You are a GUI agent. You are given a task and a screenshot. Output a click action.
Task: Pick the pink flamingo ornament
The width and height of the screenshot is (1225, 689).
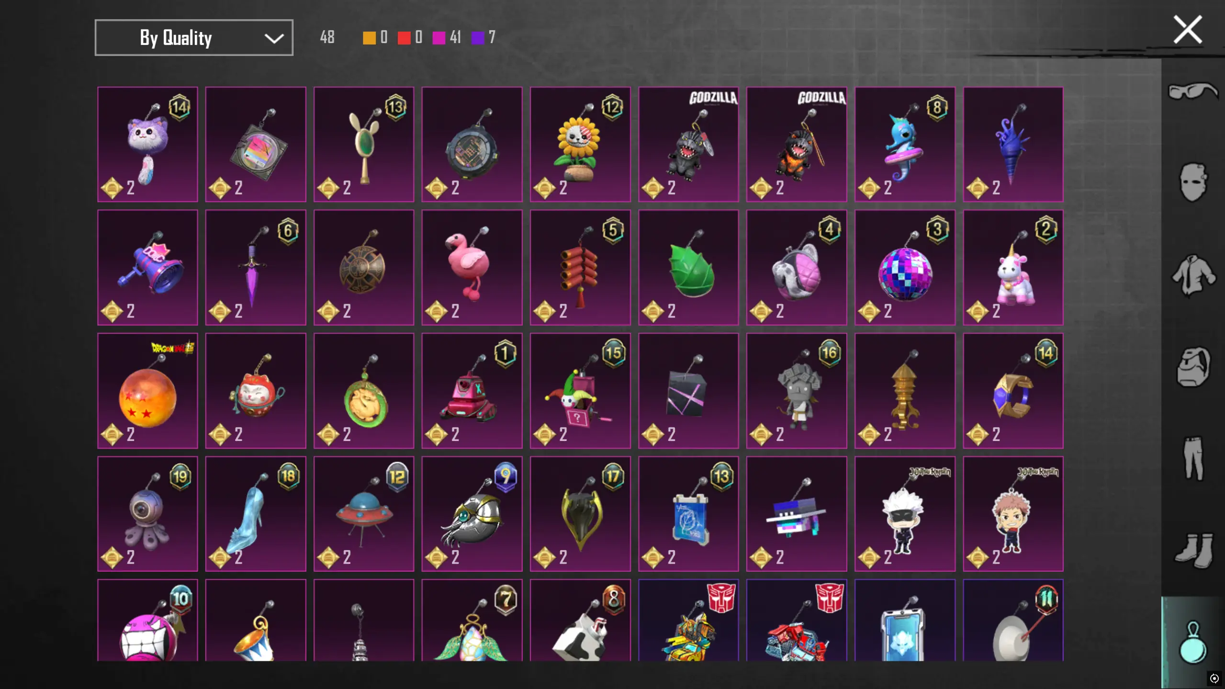point(472,267)
